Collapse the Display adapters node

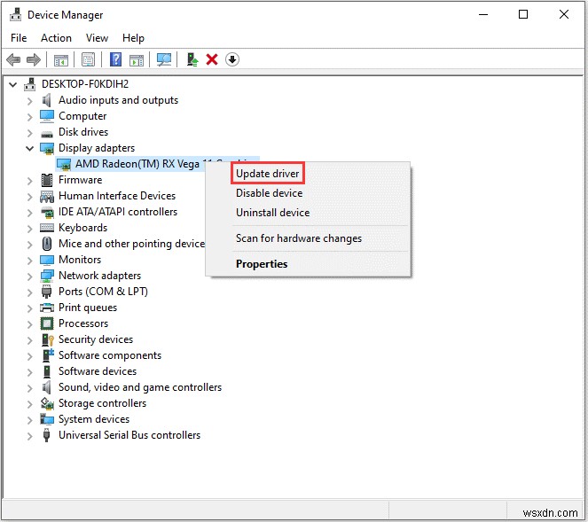29,148
